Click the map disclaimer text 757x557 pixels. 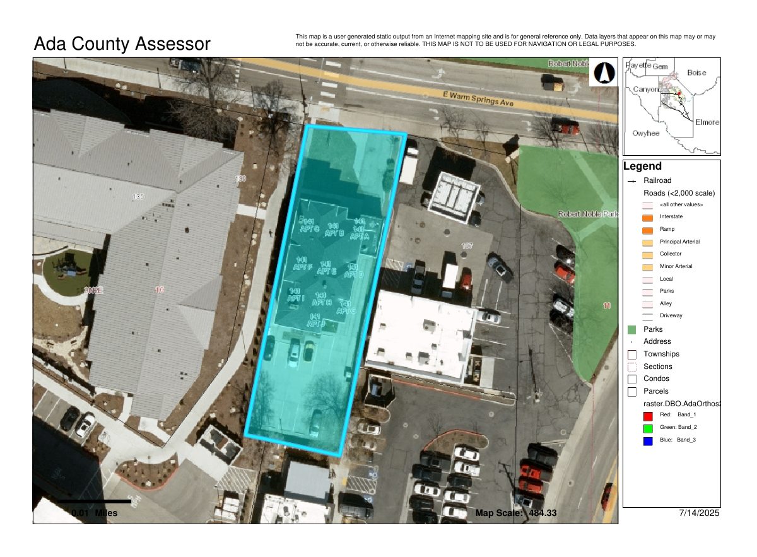(505, 40)
